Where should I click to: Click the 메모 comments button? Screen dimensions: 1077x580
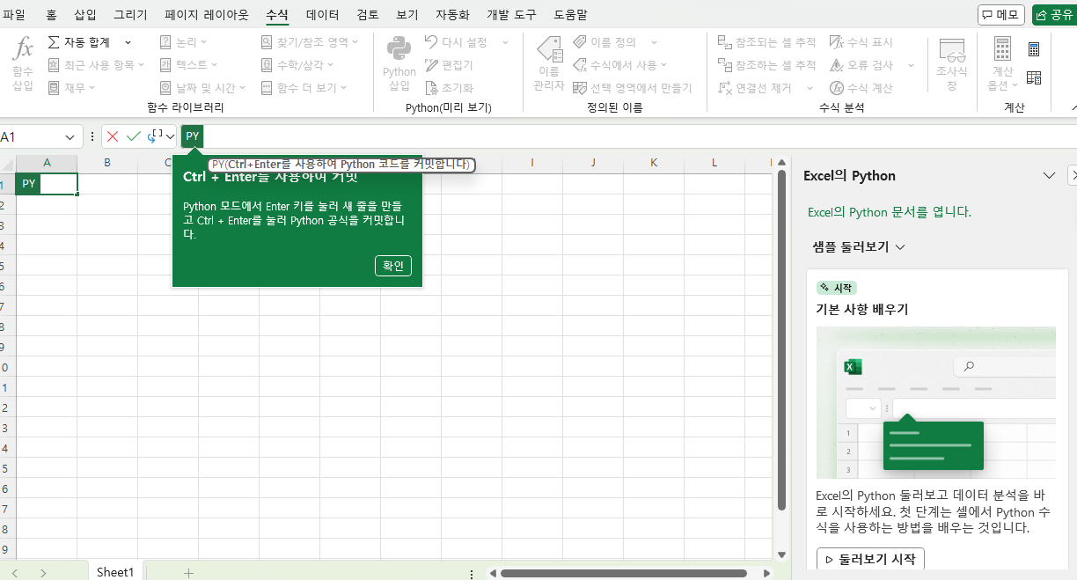[1001, 15]
